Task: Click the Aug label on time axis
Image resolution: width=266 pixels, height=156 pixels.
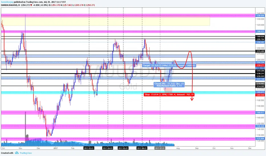Action: (178, 148)
